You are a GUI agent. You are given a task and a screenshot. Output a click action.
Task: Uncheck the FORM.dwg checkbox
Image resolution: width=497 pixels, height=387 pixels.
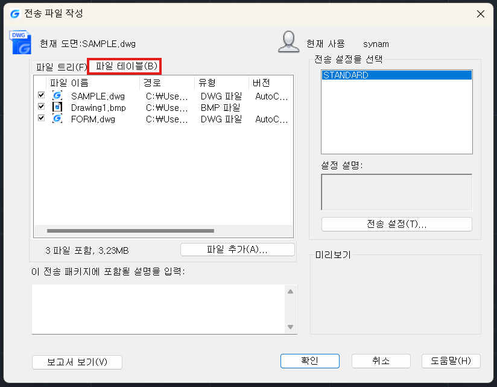coord(41,118)
